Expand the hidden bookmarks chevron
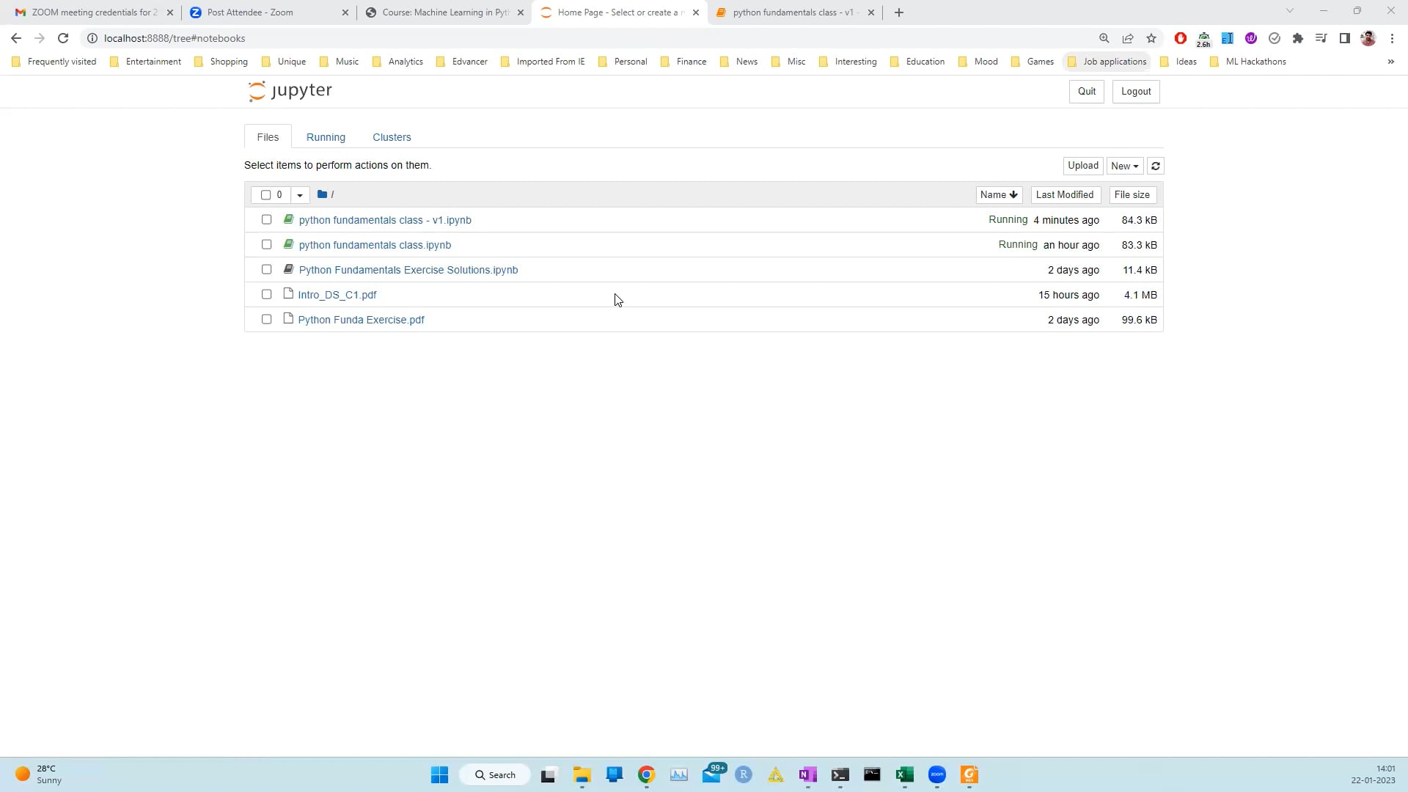The width and height of the screenshot is (1408, 792). [x=1390, y=62]
